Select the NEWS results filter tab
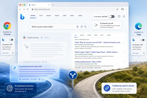 click(96, 35)
